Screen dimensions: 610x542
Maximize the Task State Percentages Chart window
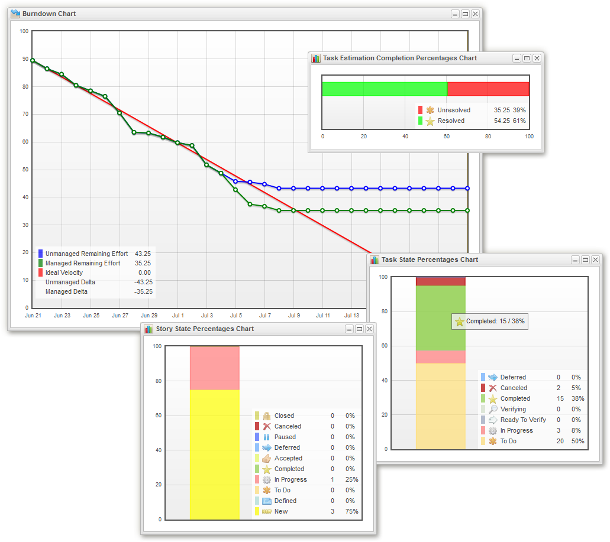pyautogui.click(x=585, y=260)
